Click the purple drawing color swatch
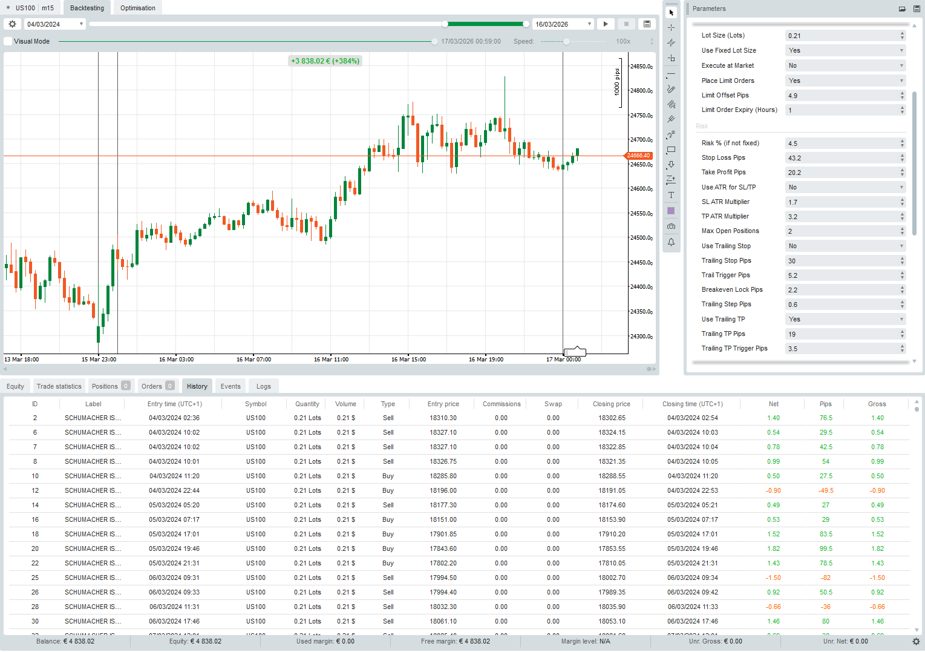This screenshot has height=652, width=925. (x=671, y=211)
